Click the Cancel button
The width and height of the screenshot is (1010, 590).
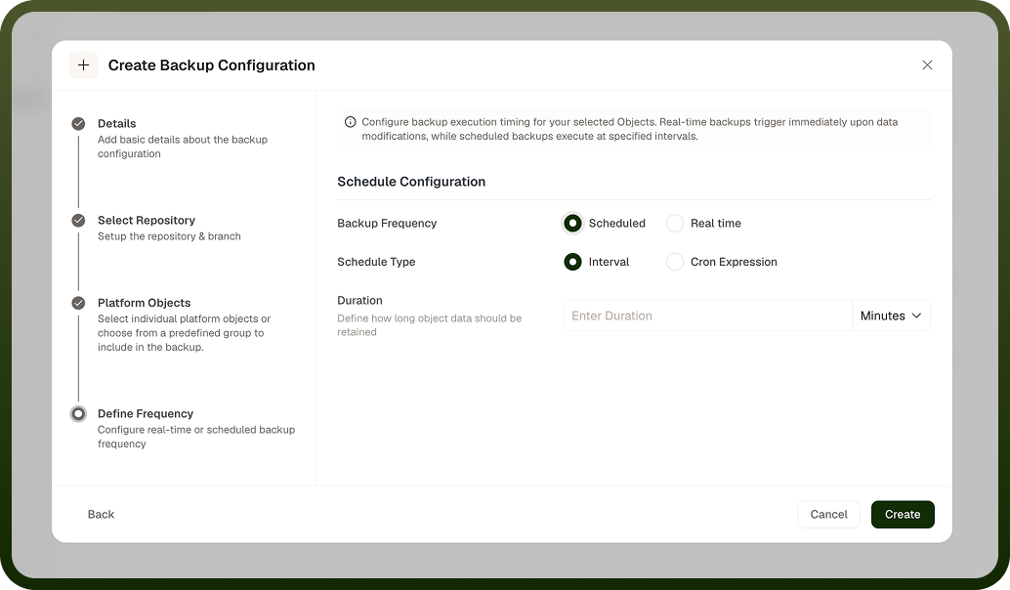tap(828, 514)
